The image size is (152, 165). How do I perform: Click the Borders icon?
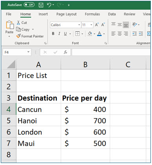tap(77, 34)
